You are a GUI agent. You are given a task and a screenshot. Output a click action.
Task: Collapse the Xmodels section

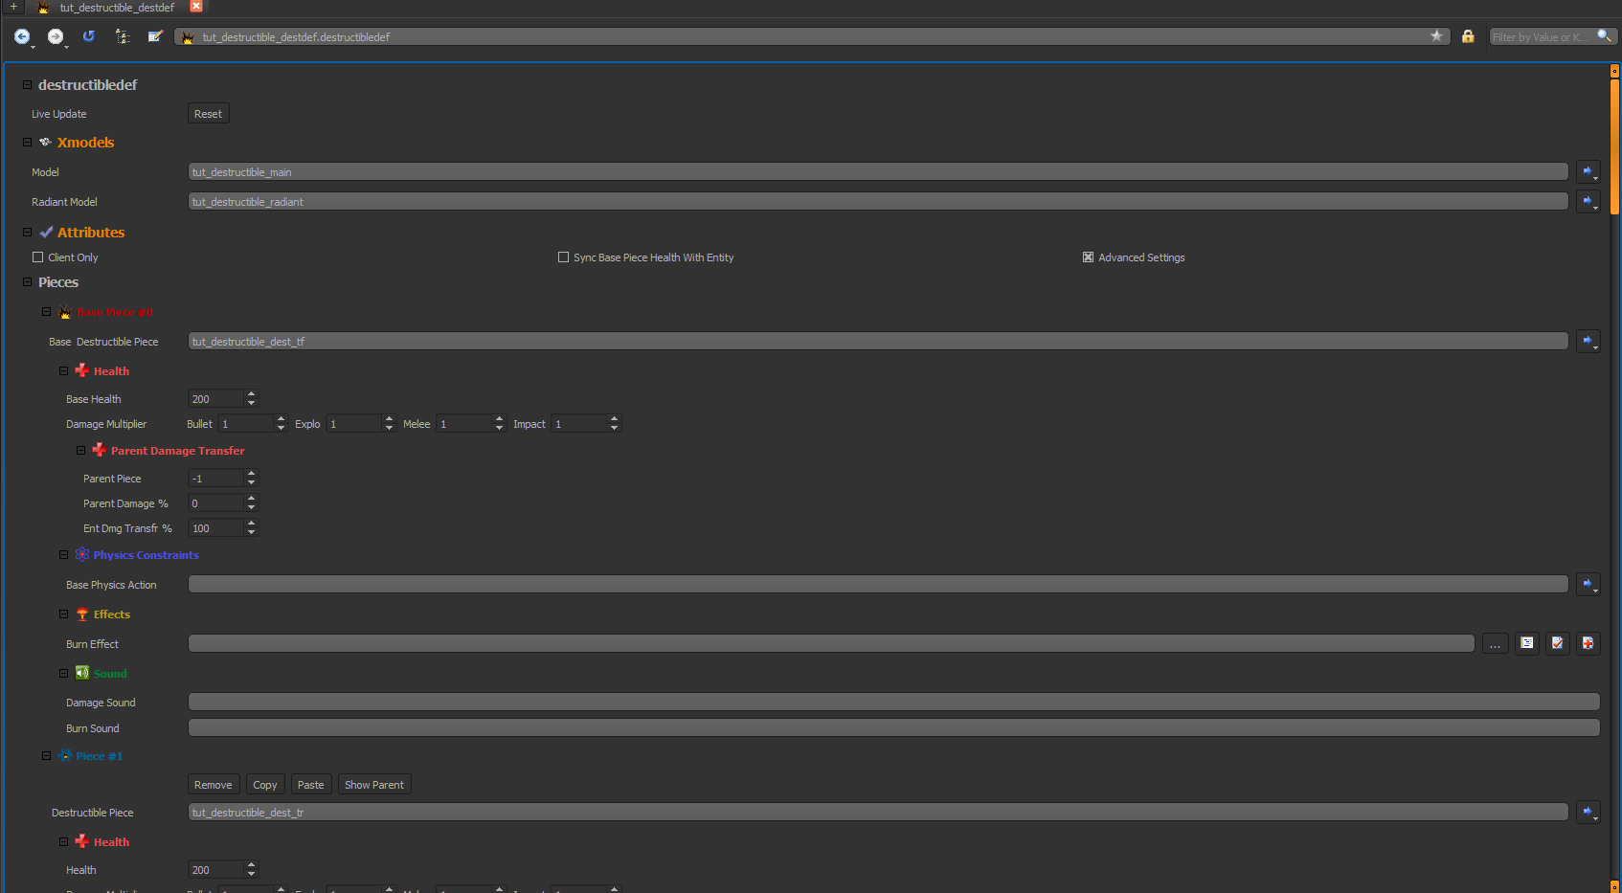[28, 143]
